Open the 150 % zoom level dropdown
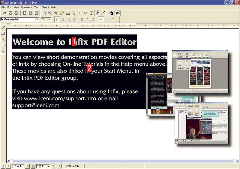 click(48, 166)
